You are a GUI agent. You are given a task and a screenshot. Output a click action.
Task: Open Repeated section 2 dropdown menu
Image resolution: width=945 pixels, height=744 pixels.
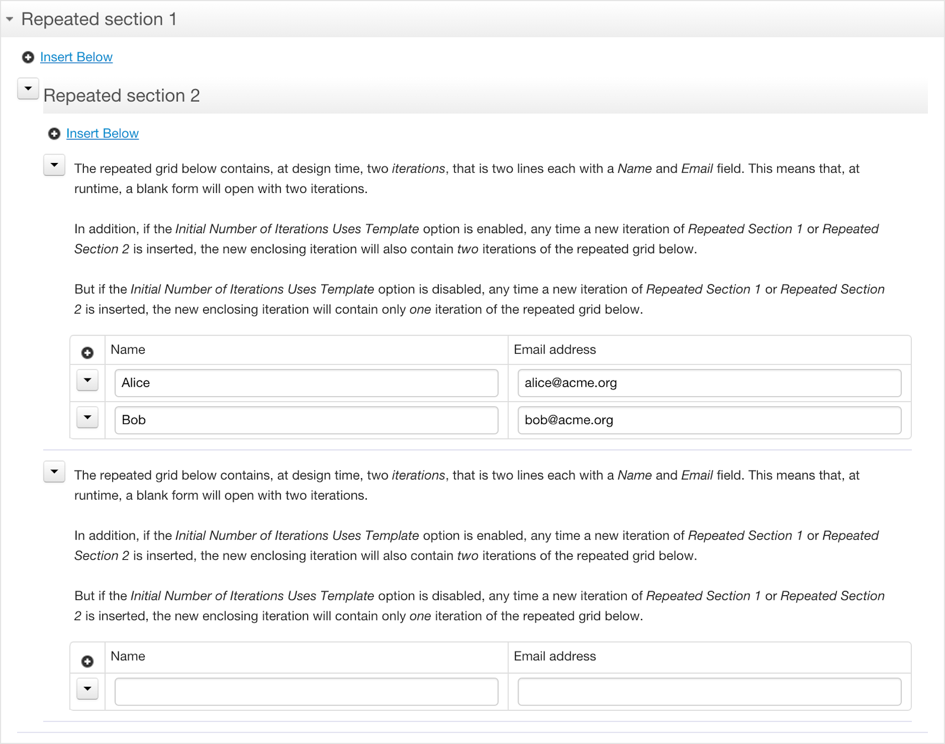click(28, 89)
